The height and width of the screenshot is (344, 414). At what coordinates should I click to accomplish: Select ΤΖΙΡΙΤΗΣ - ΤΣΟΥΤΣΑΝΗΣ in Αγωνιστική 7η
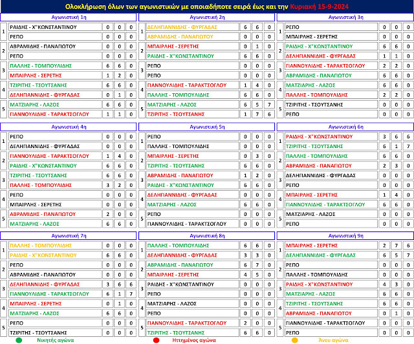pyautogui.click(x=55, y=333)
